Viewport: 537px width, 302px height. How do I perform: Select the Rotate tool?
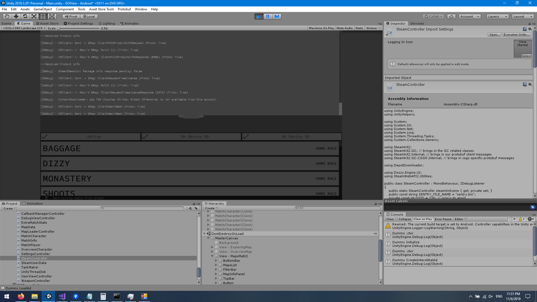pos(25,16)
